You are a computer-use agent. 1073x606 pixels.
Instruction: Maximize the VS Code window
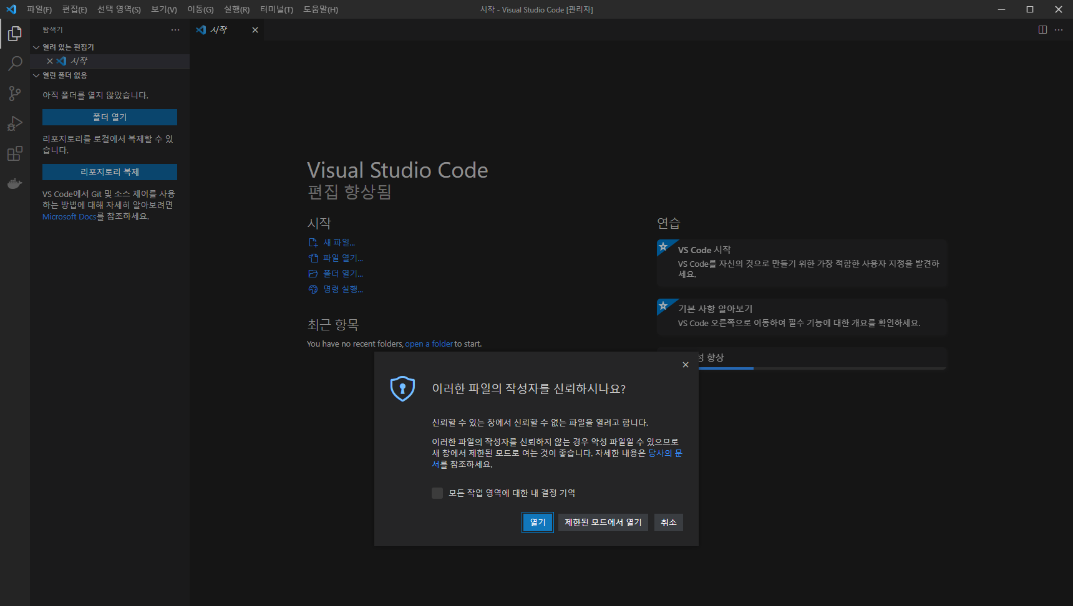point(1030,9)
